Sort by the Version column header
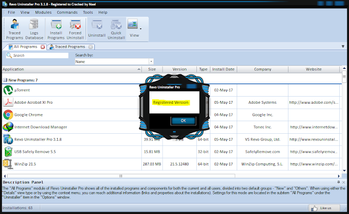This screenshot has height=214, width=349. point(179,69)
